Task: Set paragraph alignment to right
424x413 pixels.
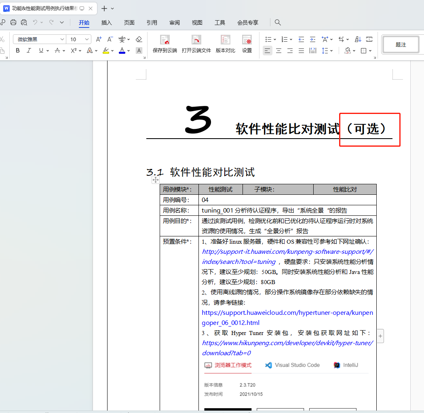Action: point(290,51)
